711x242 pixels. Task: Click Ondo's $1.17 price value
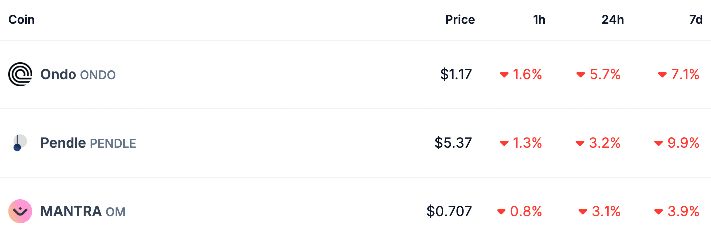[x=456, y=75]
